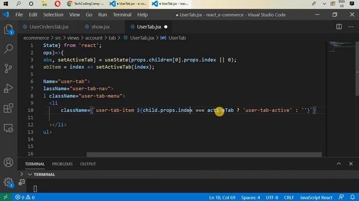
Task: Open More Actions ellipsis in editor
Action: [x=351, y=27]
